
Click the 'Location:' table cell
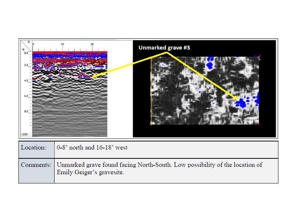(x=37, y=150)
